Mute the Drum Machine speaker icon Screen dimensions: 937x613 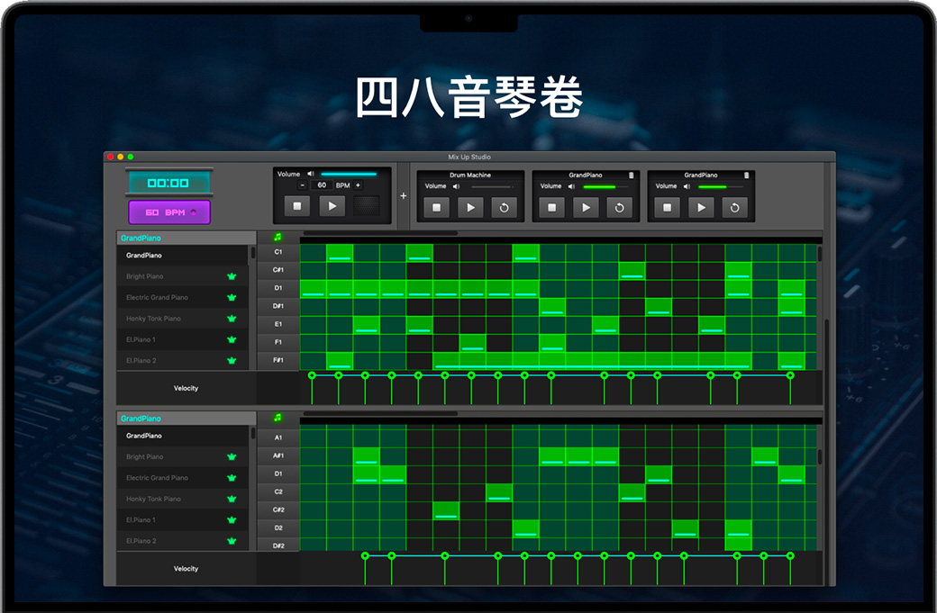(456, 186)
